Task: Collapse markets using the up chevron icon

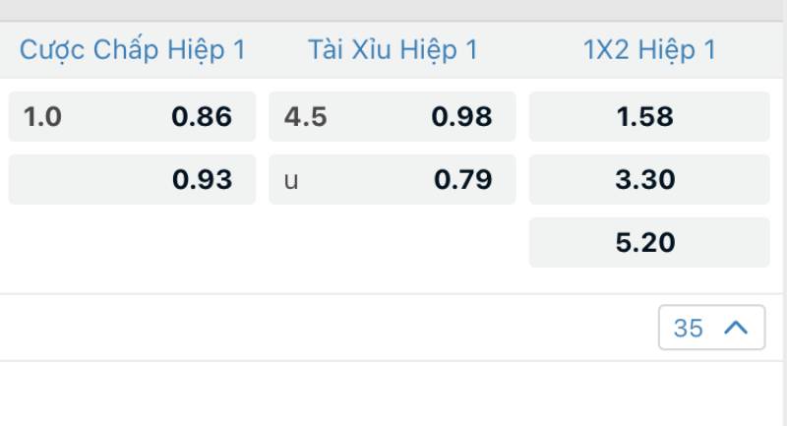Action: (x=736, y=328)
